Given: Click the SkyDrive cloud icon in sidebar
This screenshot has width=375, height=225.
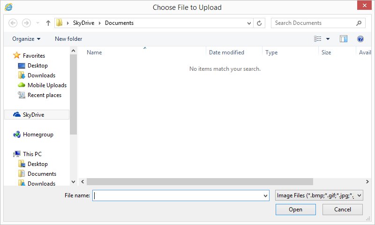Looking at the screenshot, I should [17, 114].
